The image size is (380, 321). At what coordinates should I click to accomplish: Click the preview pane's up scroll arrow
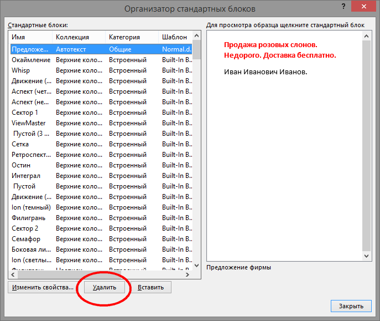click(366, 36)
